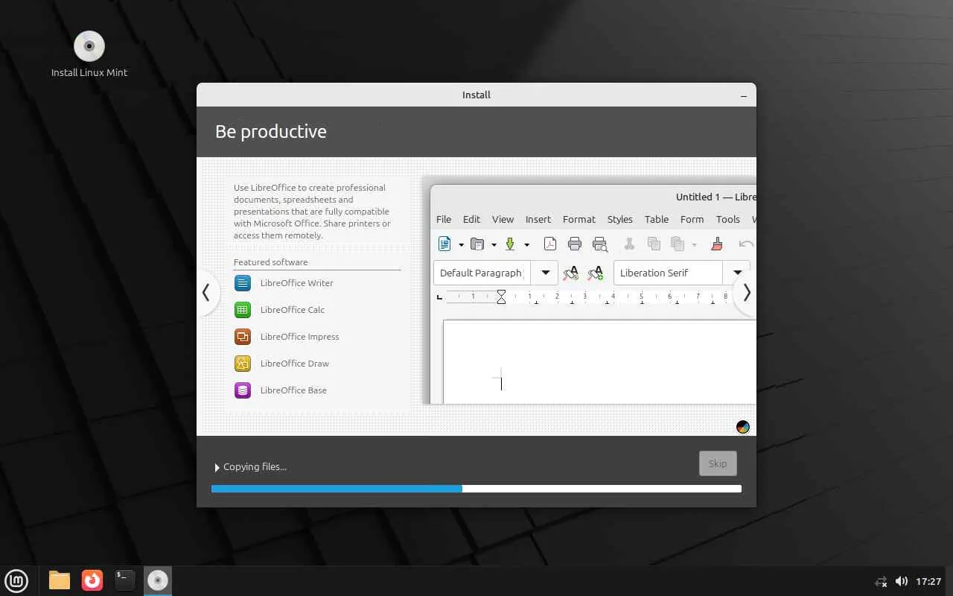The image size is (953, 596).
Task: Open the View menu in the Writer preview
Action: (503, 219)
